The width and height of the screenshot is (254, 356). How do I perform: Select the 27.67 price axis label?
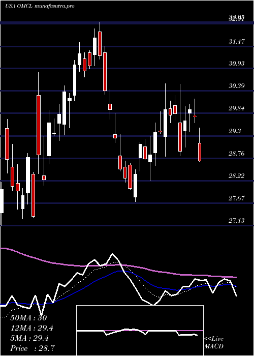[237, 198]
